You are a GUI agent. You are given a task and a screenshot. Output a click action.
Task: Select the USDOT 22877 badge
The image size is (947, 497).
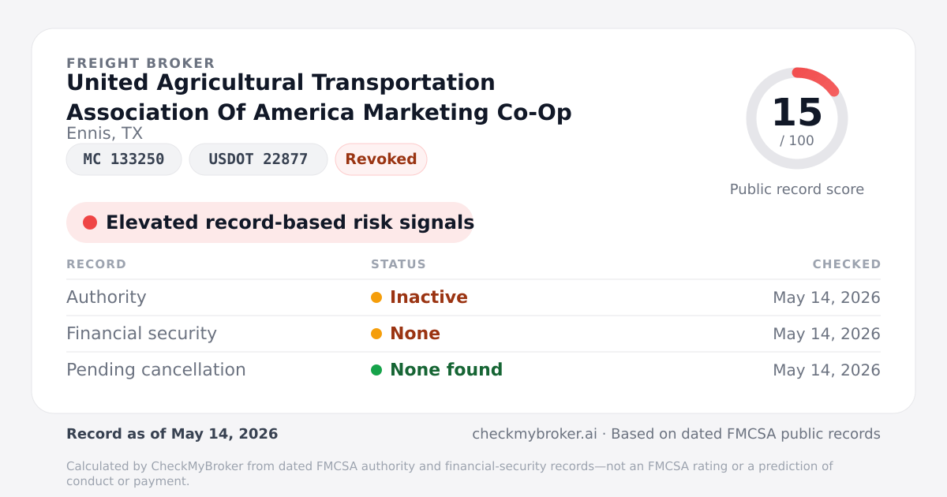point(258,159)
